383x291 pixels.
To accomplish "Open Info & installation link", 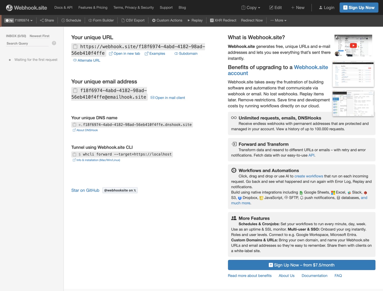I will [x=96, y=160].
